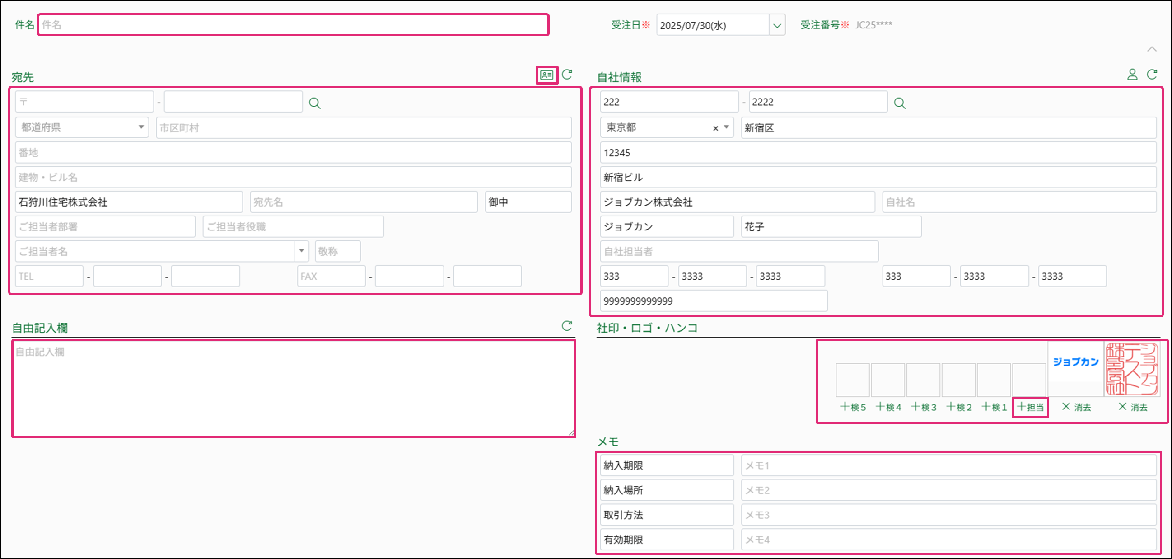This screenshot has height=559, width=1172.
Task: Click the ＋検5 stamp button
Action: (853, 407)
